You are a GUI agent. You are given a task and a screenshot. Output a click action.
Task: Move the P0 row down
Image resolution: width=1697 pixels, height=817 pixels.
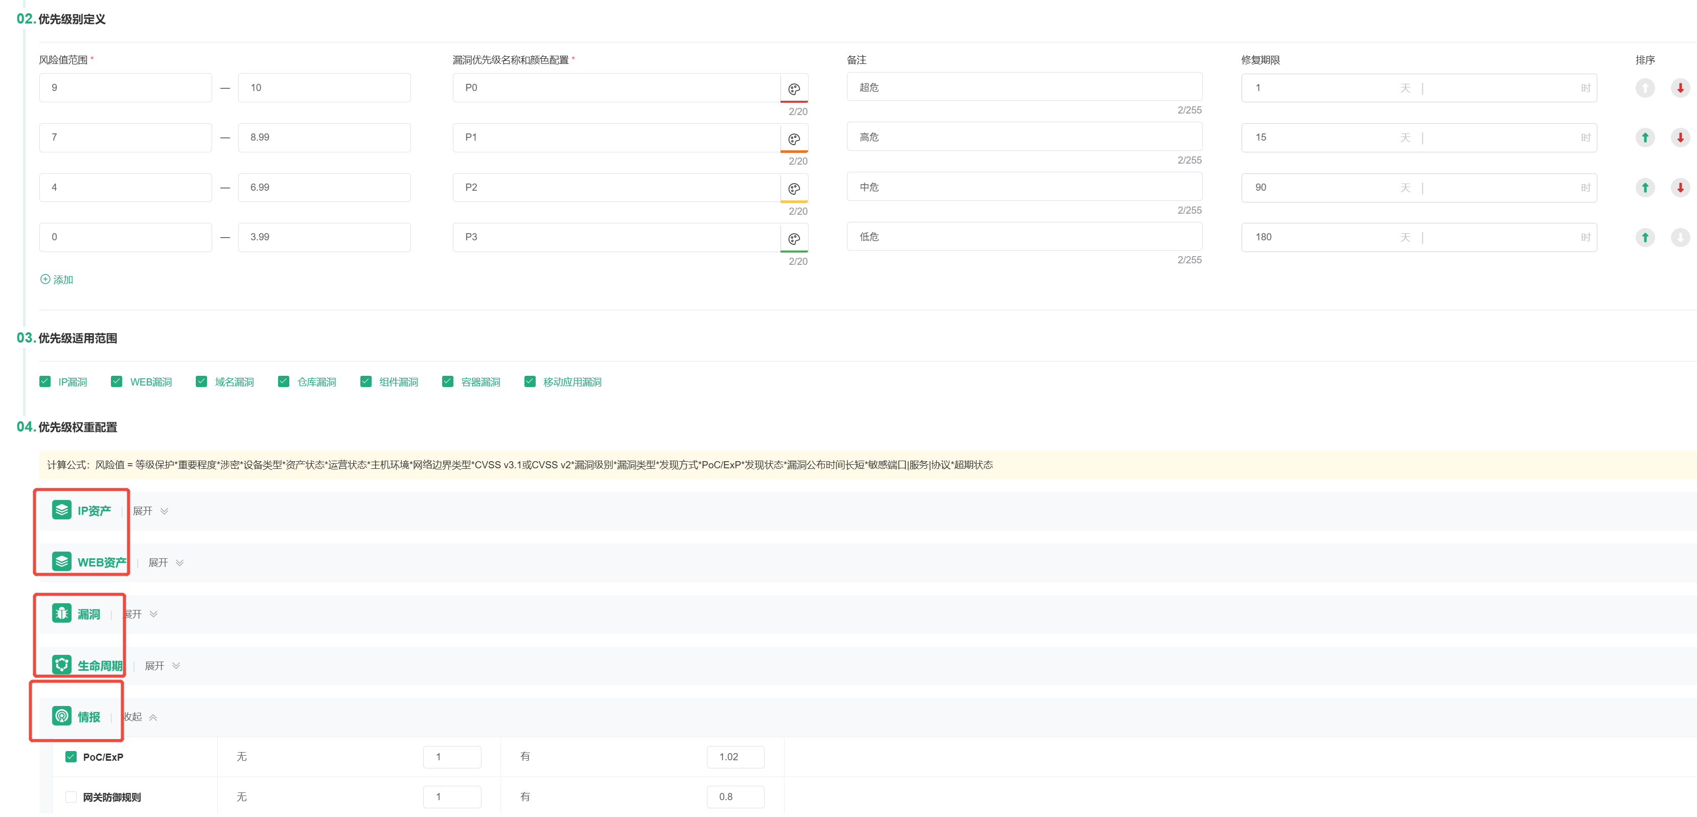coord(1680,87)
